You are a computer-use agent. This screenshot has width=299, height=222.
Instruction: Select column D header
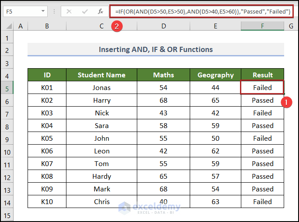(163, 26)
